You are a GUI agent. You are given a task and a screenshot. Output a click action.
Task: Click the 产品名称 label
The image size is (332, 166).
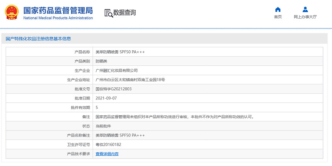click(82, 52)
